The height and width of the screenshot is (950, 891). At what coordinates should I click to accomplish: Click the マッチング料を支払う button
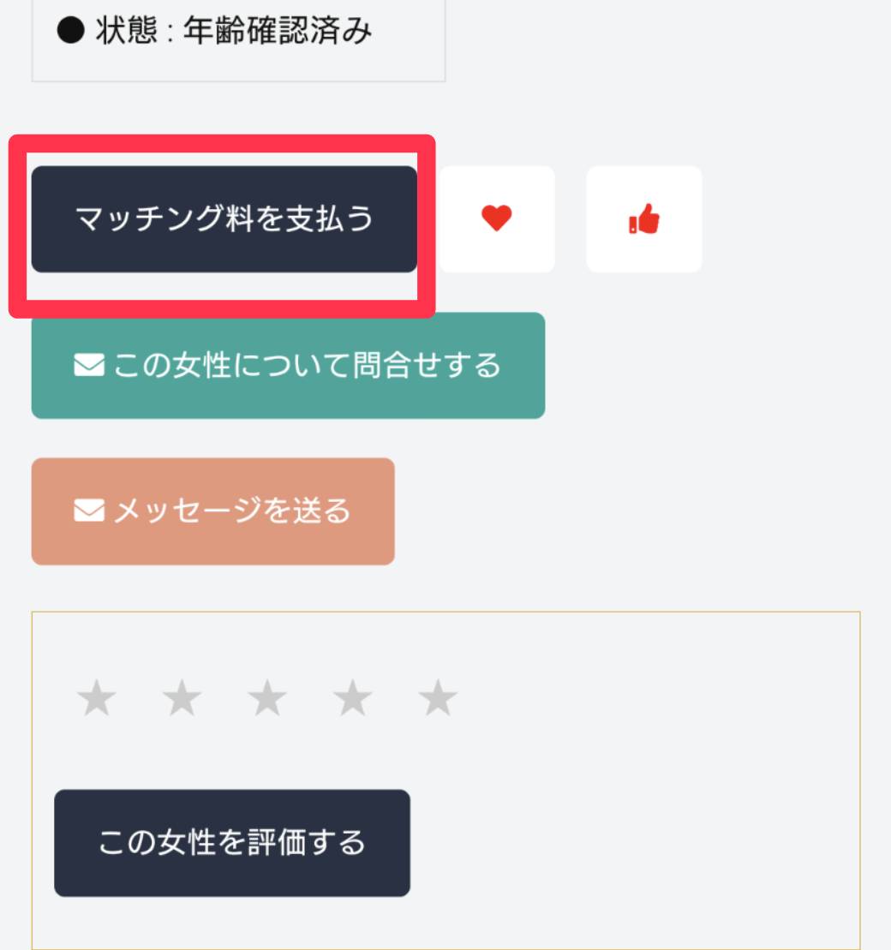[224, 219]
